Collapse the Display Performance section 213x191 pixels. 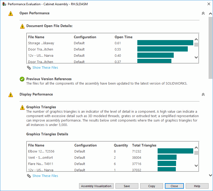[x=203, y=94]
